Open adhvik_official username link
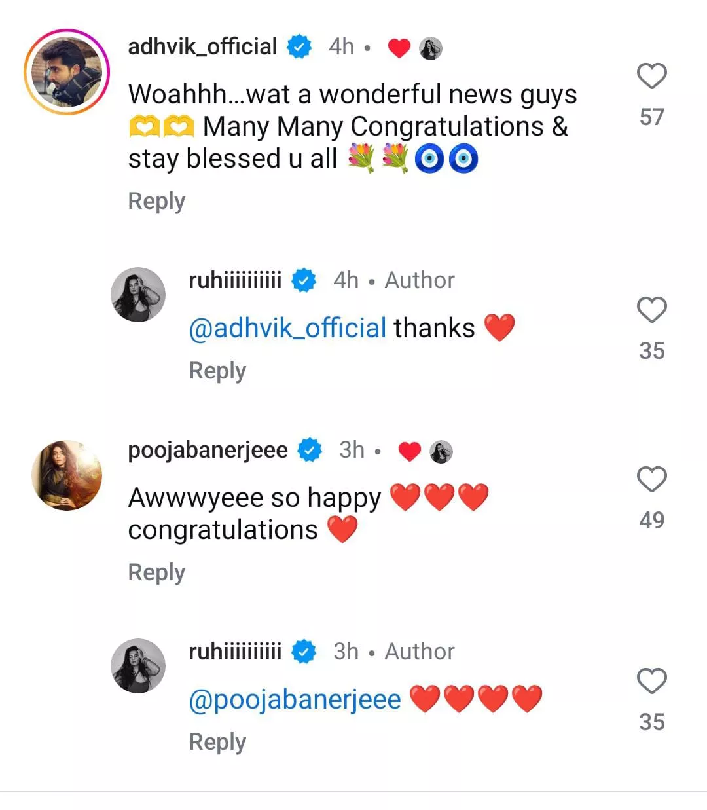This screenshot has width=707, height=810. [x=202, y=46]
